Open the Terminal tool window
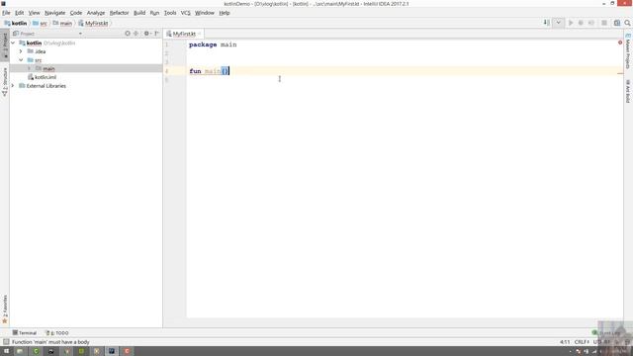This screenshot has width=633, height=356. coord(25,333)
